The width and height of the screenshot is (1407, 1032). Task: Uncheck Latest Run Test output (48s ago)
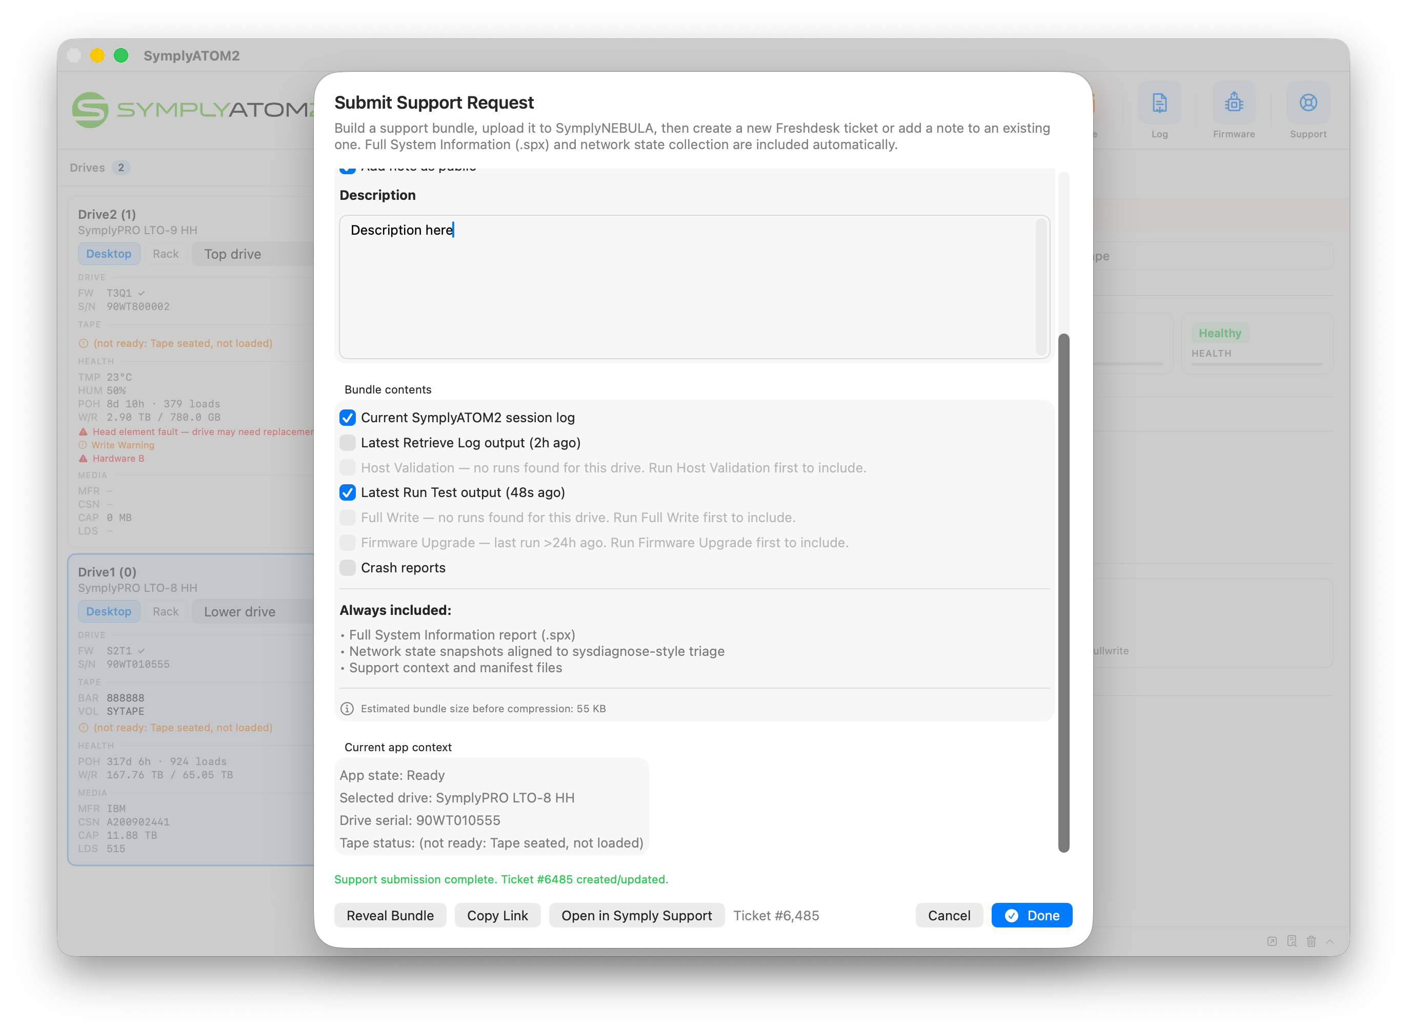coord(348,492)
